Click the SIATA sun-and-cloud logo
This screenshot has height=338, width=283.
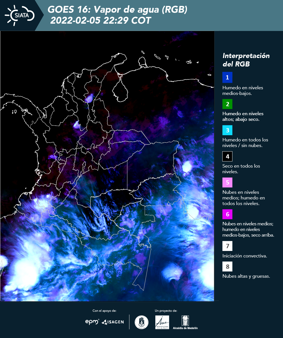tap(19, 15)
